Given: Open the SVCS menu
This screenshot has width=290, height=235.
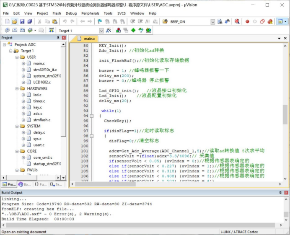Looking at the screenshot, I should (x=122, y=13).
